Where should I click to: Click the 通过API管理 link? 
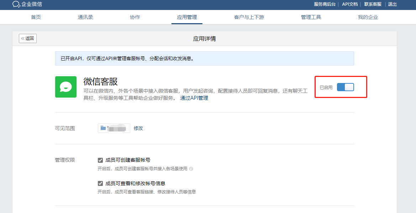pyautogui.click(x=194, y=98)
